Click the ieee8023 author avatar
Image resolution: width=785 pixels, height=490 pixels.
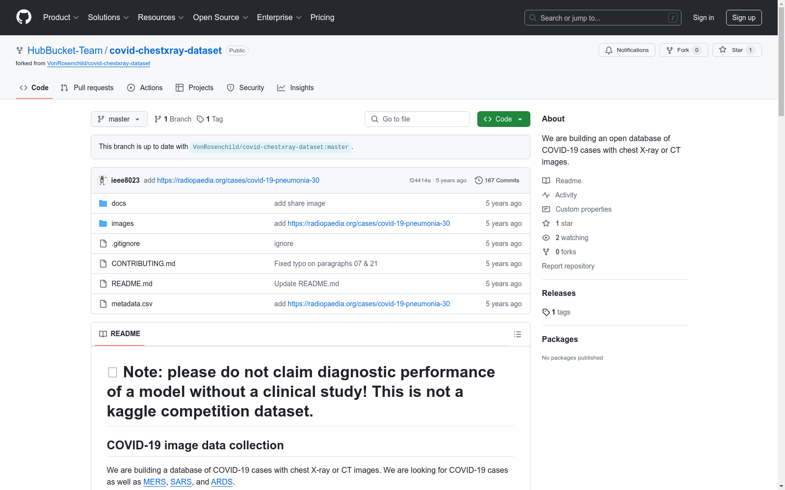[x=103, y=180]
